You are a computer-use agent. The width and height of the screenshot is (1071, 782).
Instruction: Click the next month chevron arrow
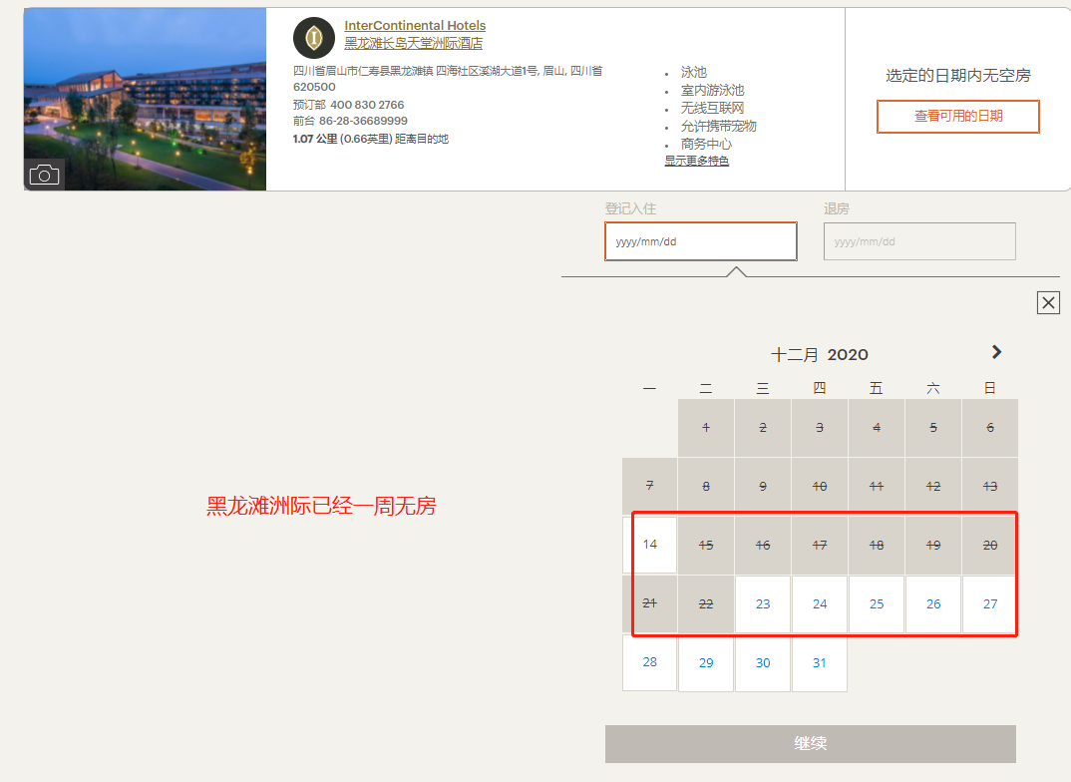click(996, 352)
